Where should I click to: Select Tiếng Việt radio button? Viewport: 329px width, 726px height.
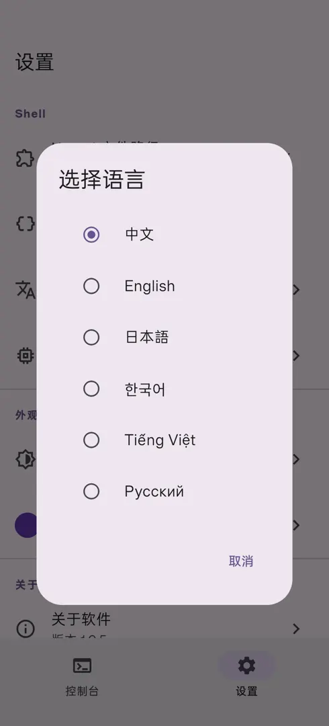(x=91, y=440)
